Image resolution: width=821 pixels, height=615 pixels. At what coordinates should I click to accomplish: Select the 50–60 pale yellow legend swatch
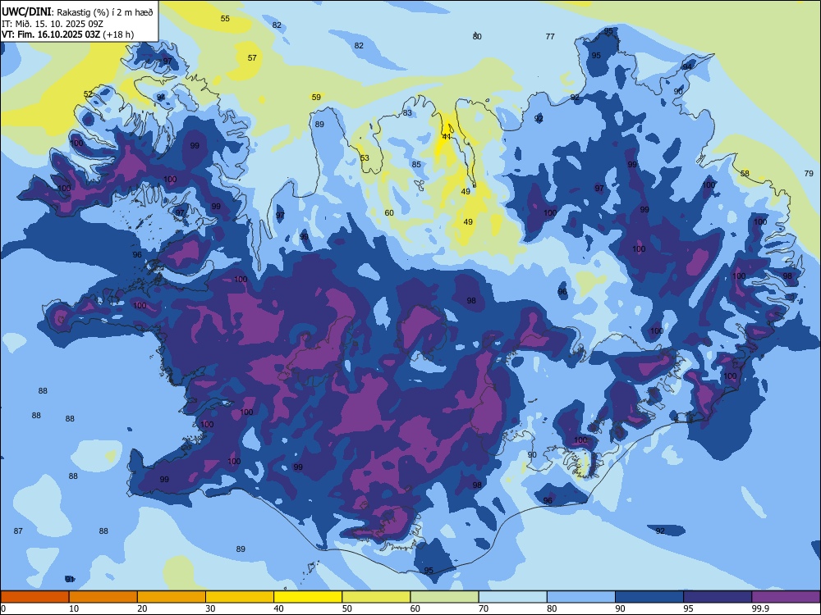(x=376, y=597)
